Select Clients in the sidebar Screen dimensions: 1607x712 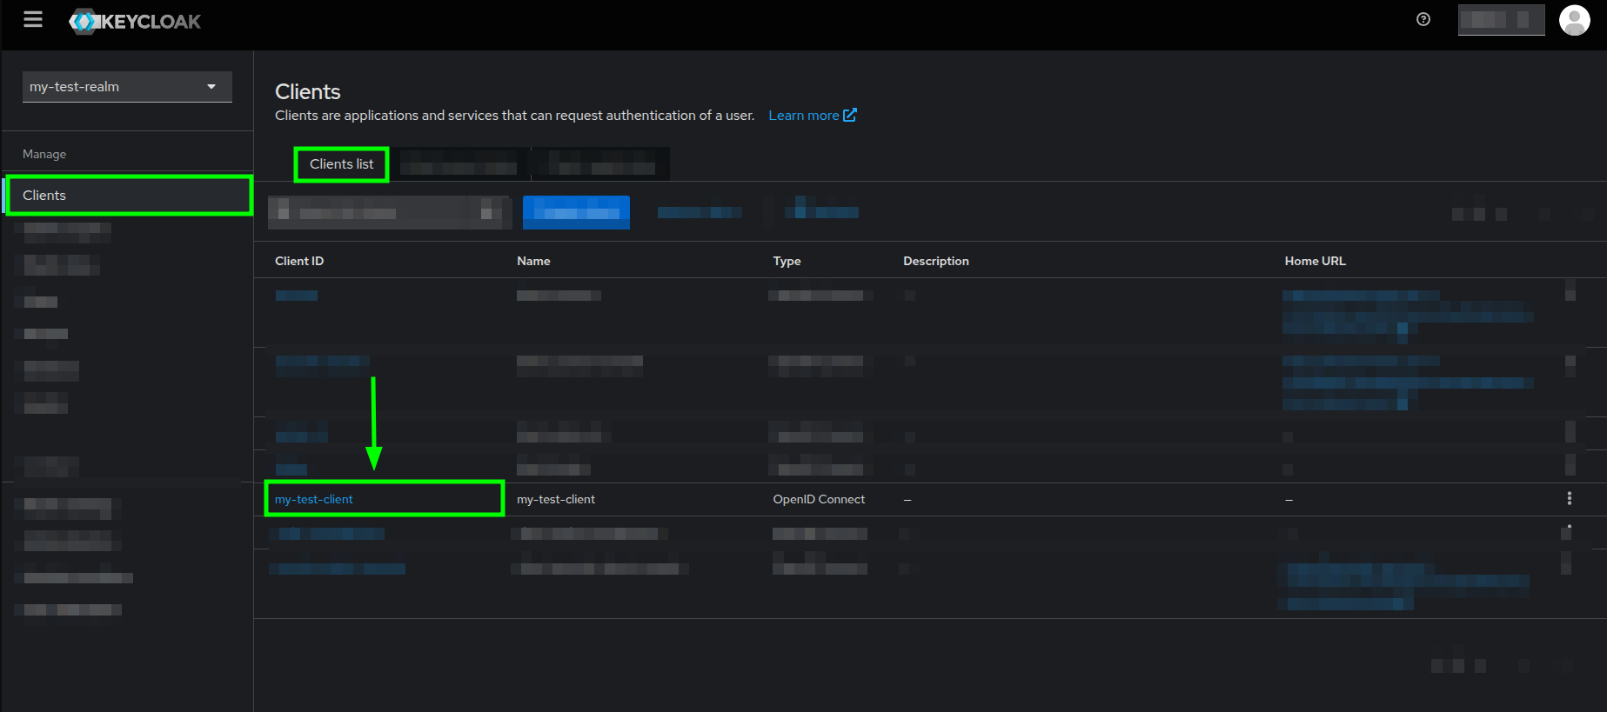click(x=129, y=195)
